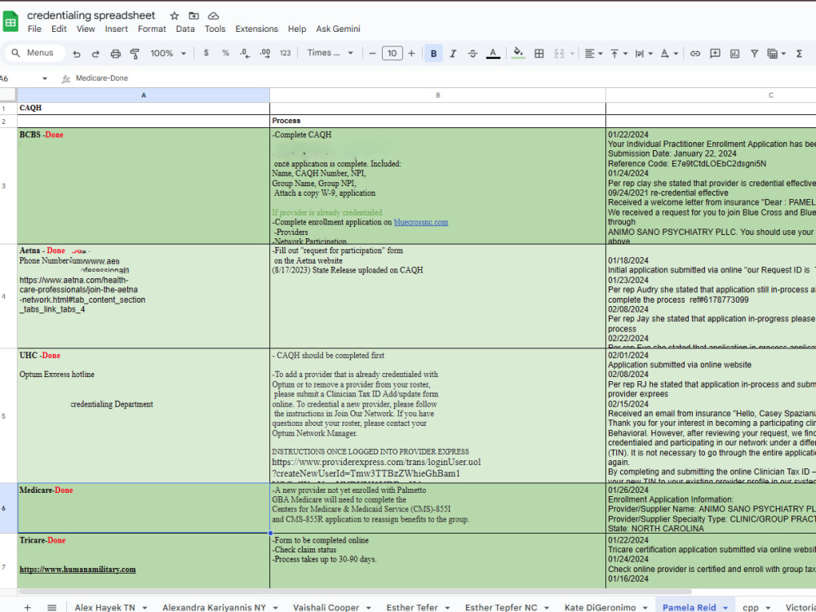The image size is (816, 612).
Task: Redo the last action
Action: point(95,53)
